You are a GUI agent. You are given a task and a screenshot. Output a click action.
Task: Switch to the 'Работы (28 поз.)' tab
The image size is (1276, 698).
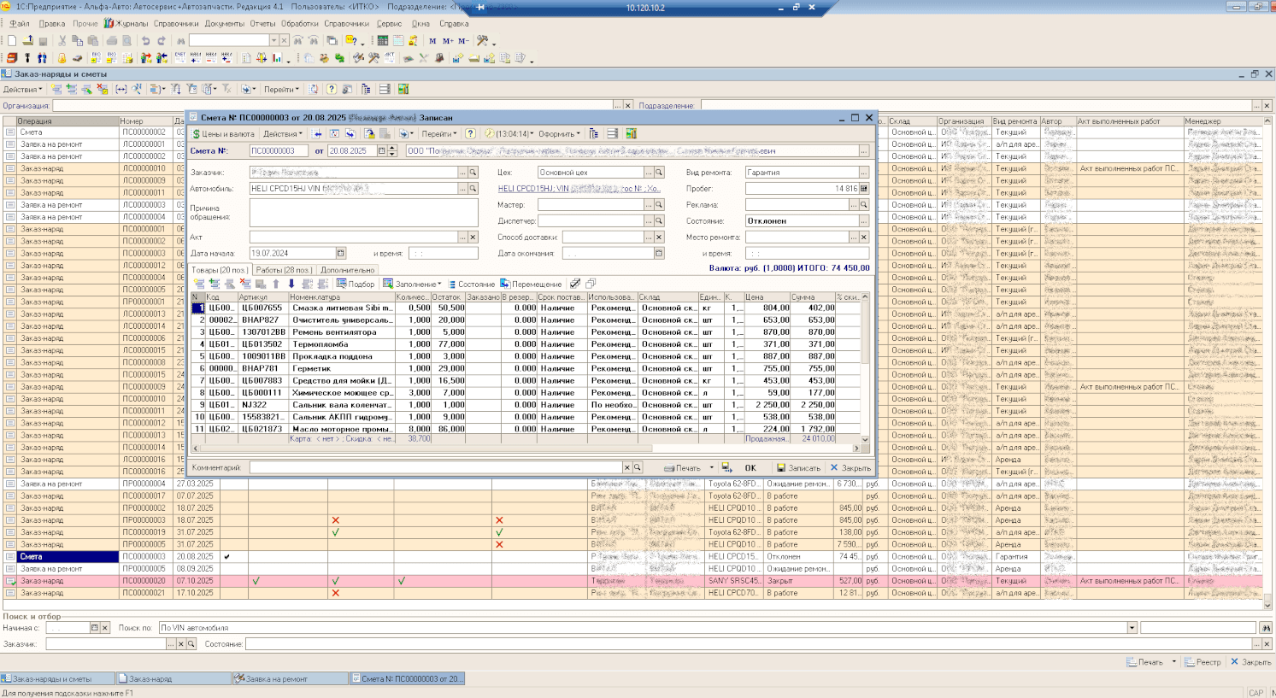(284, 270)
